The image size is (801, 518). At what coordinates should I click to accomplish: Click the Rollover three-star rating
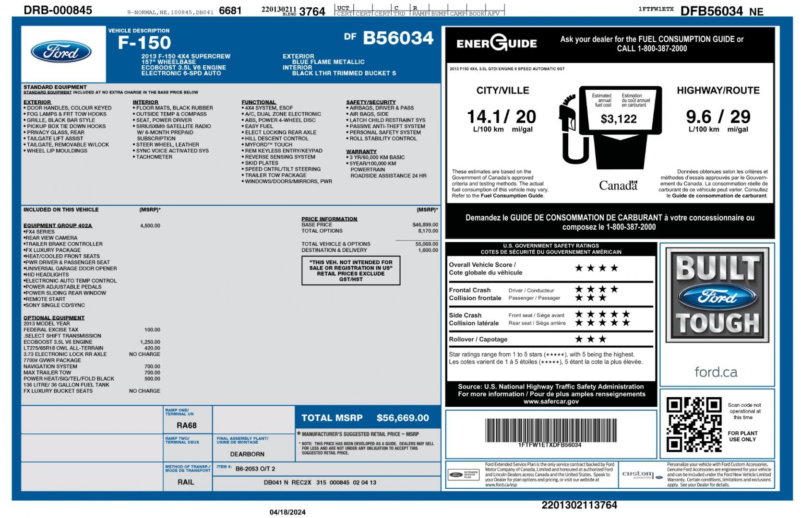pyautogui.click(x=591, y=339)
